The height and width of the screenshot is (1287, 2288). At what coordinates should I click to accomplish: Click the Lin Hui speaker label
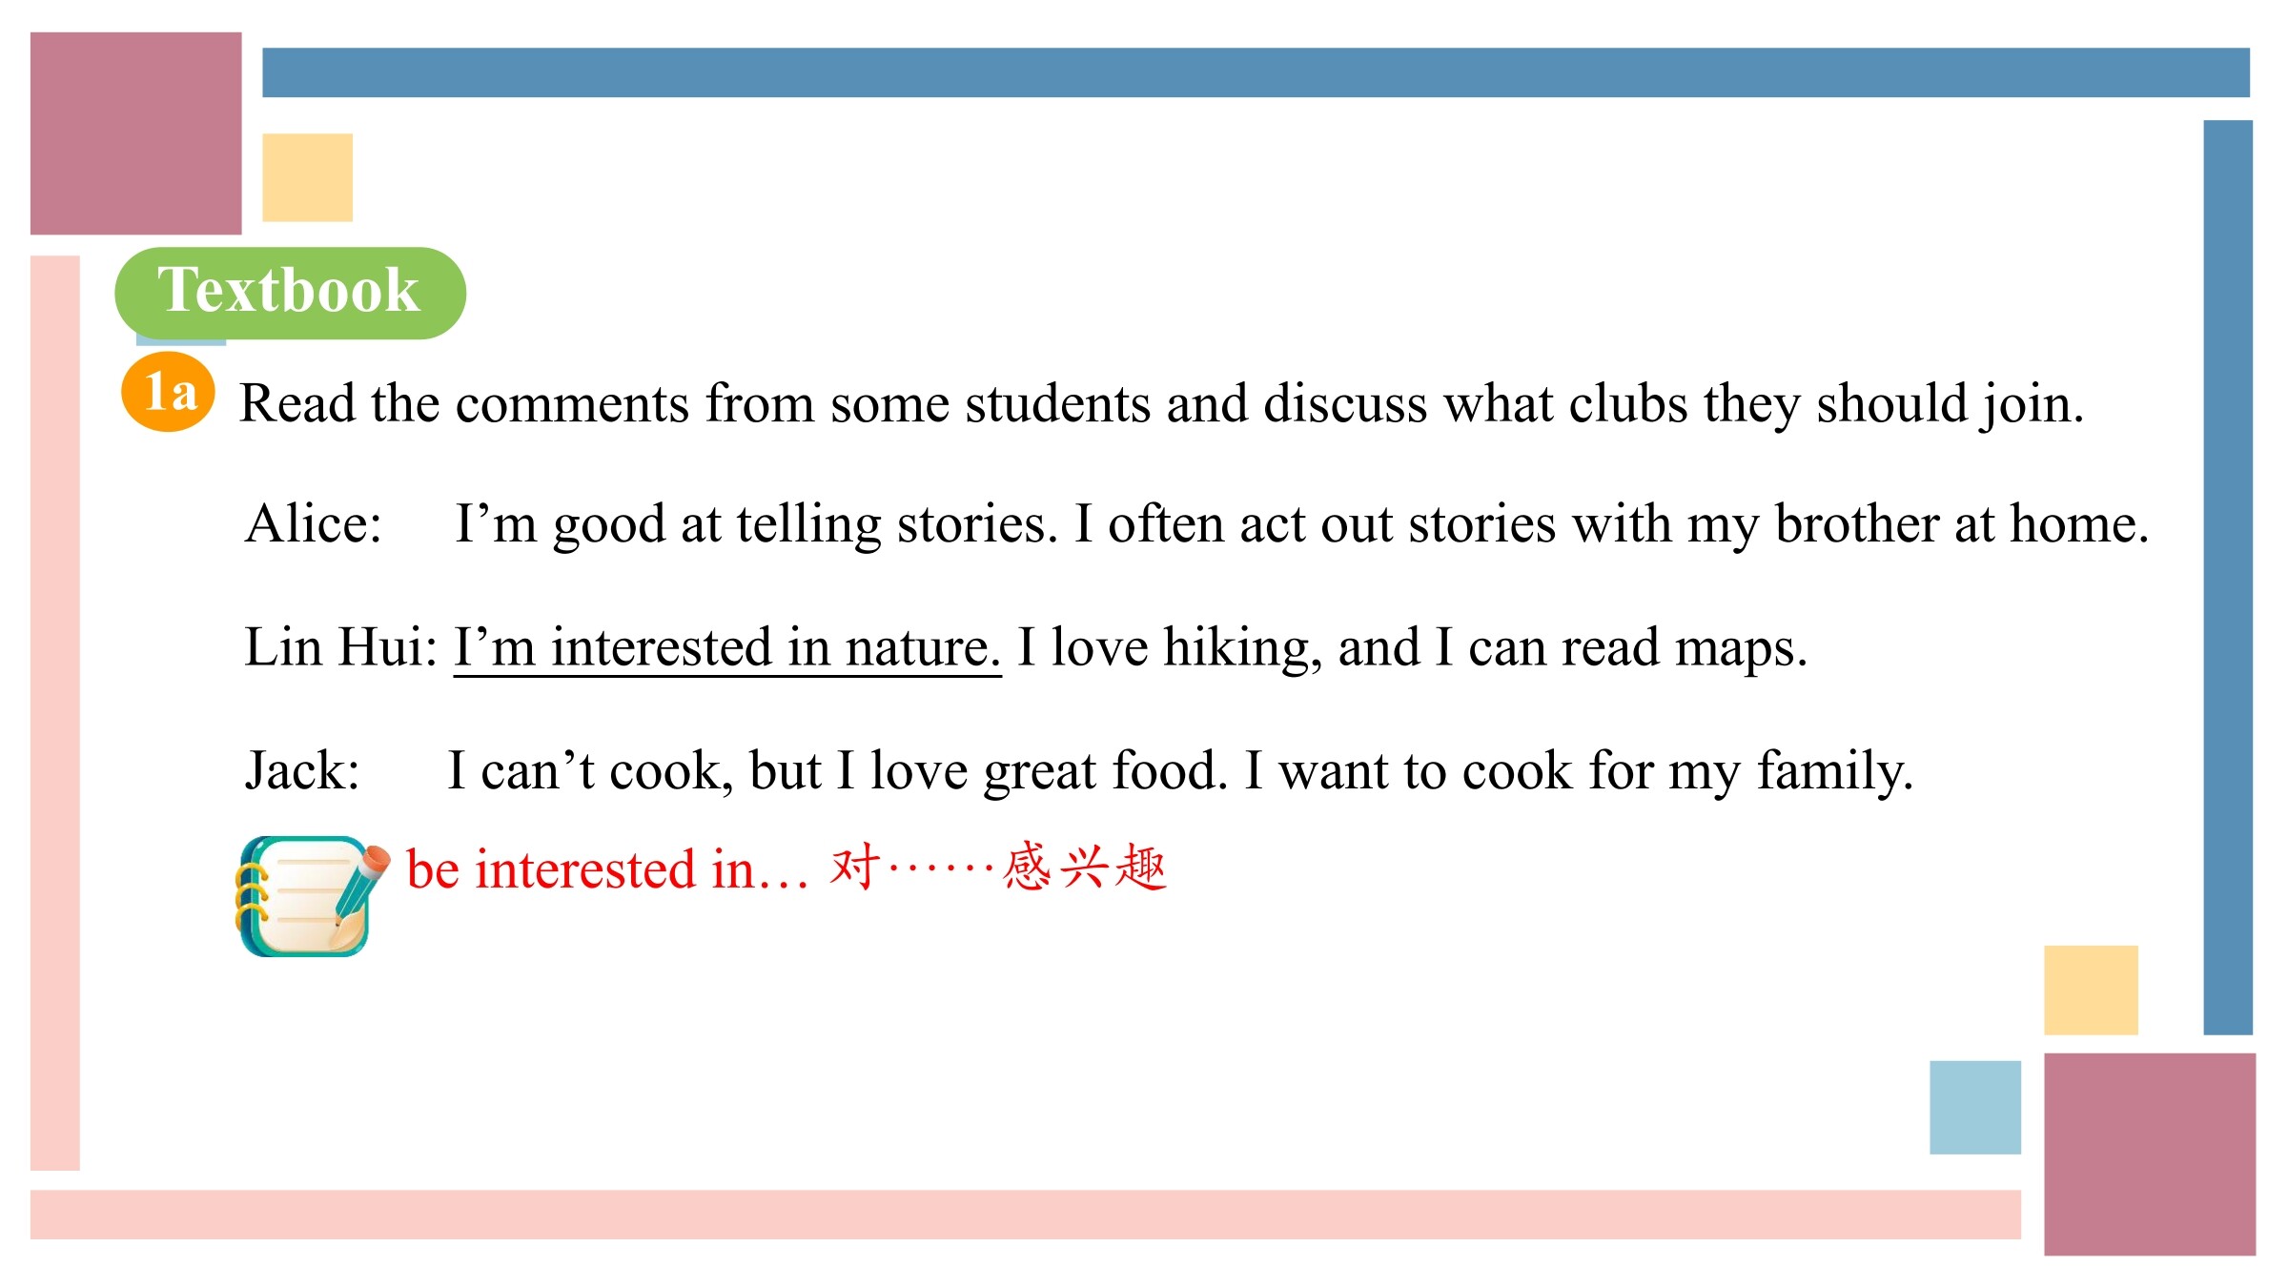(x=340, y=647)
